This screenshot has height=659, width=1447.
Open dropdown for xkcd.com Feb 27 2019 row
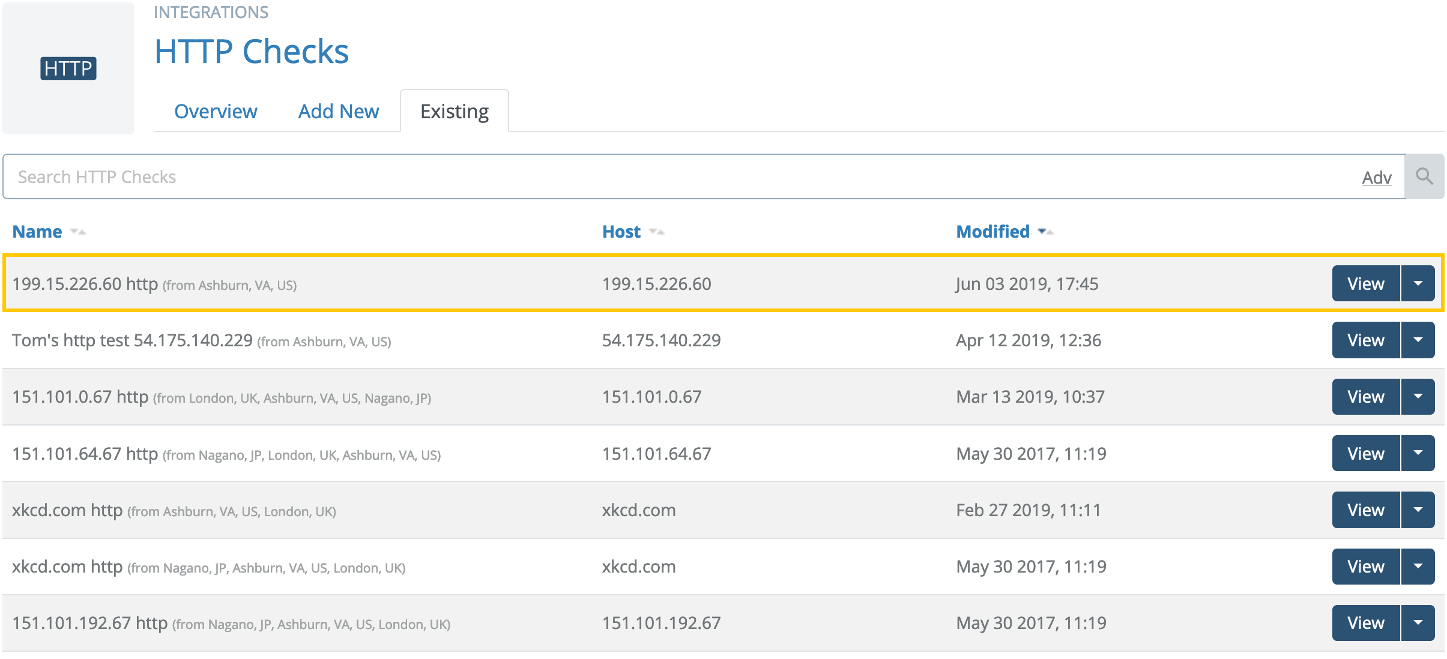[1418, 510]
